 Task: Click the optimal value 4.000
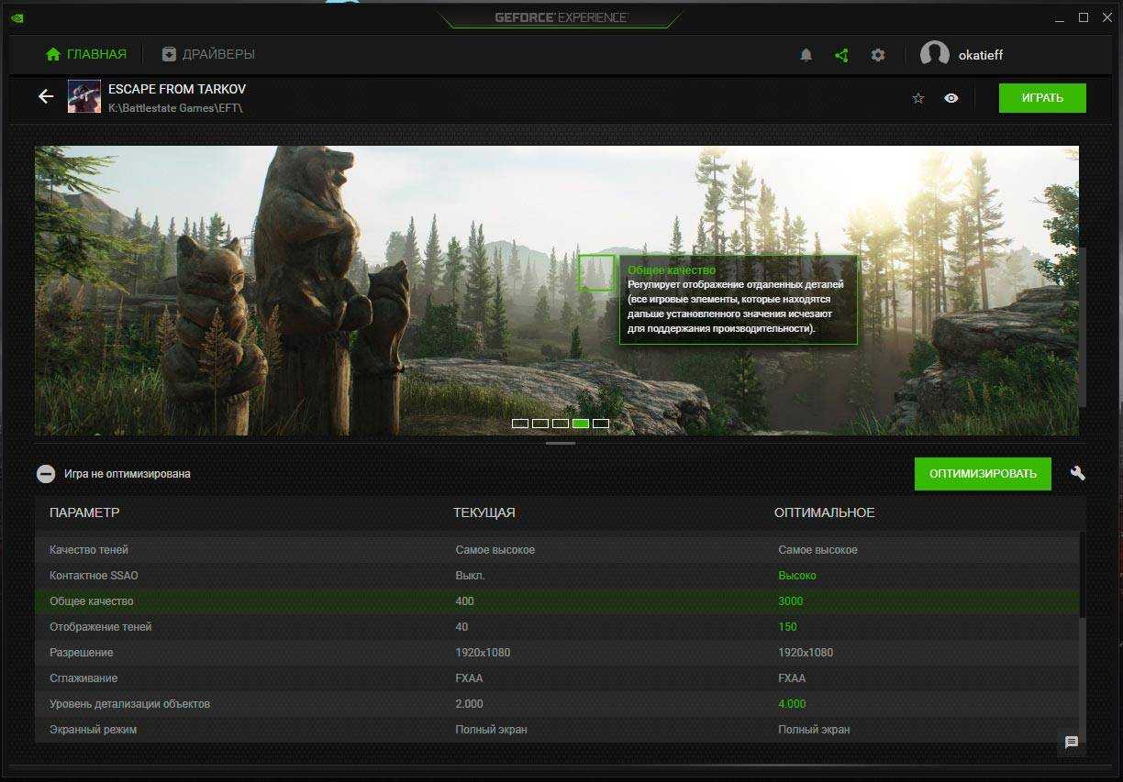pos(792,704)
